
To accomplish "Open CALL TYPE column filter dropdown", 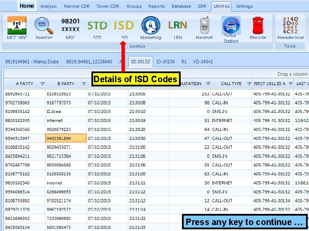I will (249, 84).
